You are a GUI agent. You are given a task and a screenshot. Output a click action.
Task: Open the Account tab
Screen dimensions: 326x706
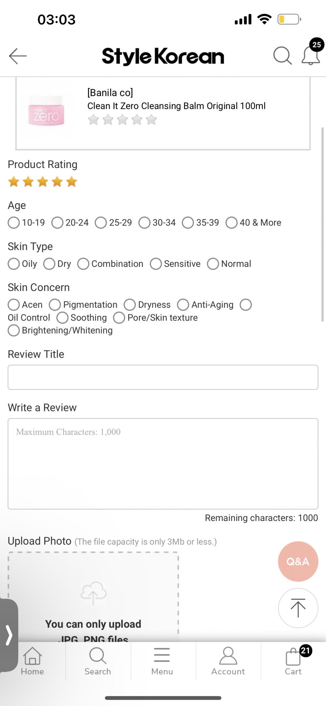[228, 661]
